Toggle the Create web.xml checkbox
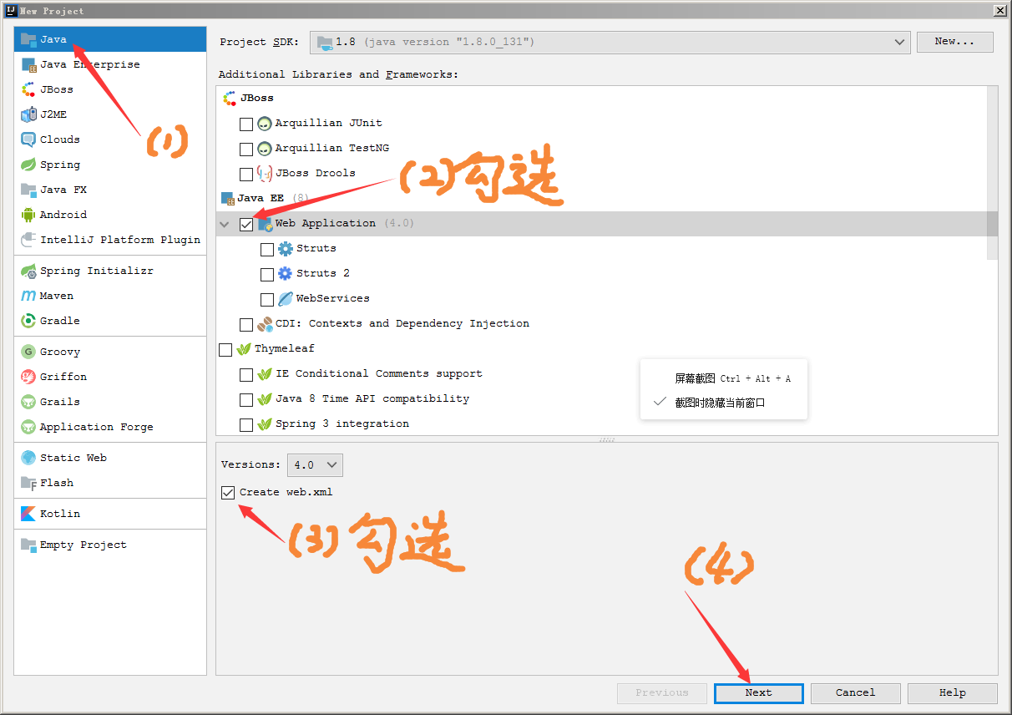This screenshot has height=715, width=1012. coord(228,493)
